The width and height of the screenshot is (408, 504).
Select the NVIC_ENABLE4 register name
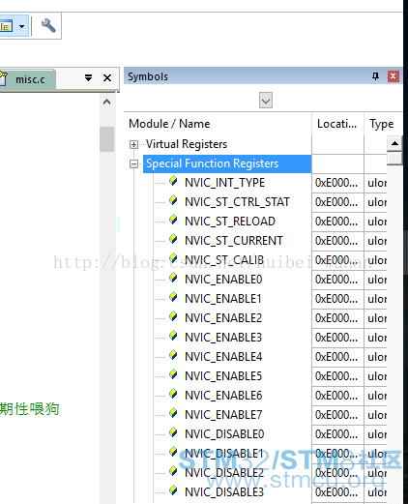[223, 357]
